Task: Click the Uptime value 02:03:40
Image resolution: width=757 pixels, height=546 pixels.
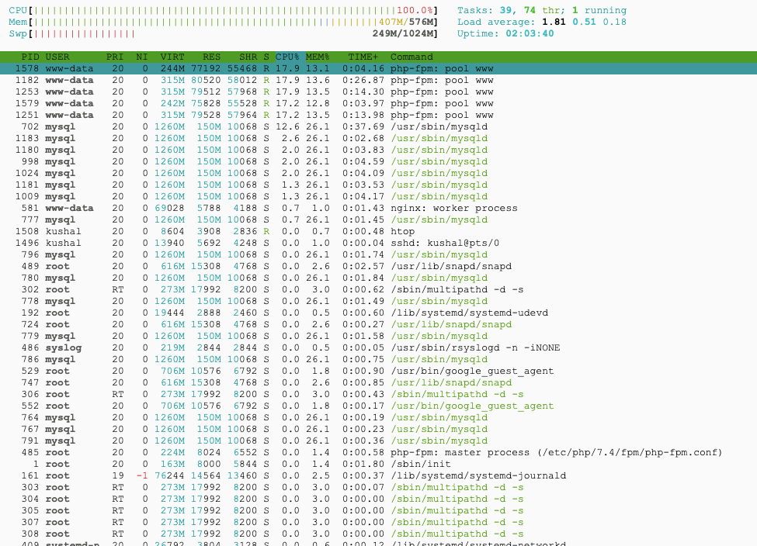Action: (530, 33)
